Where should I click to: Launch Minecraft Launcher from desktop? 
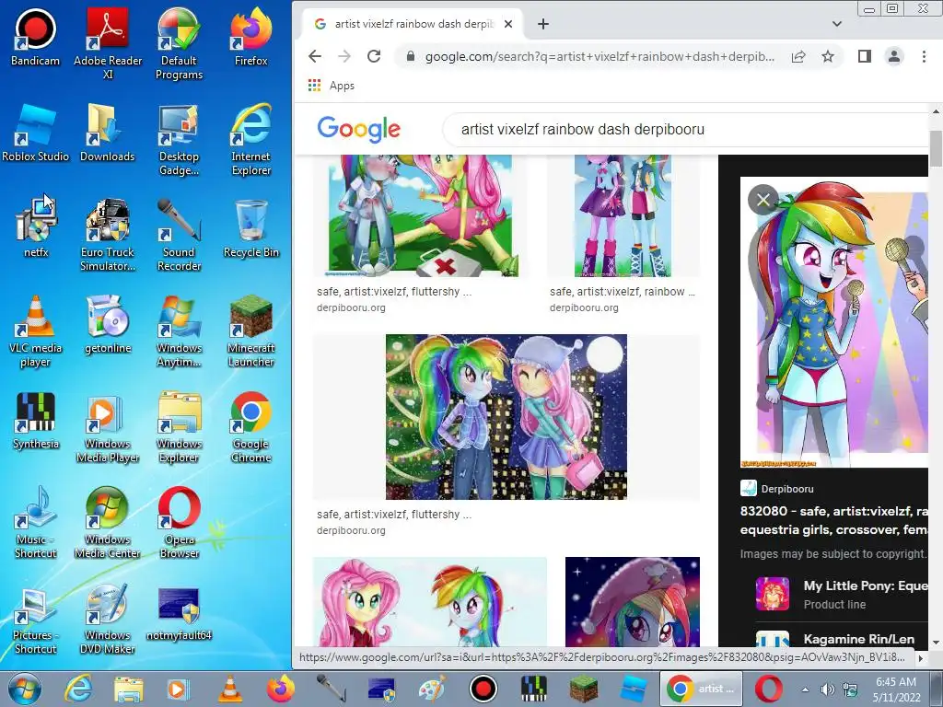pyautogui.click(x=250, y=330)
